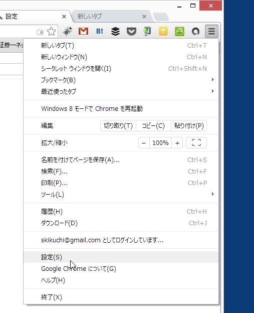Image resolution: width=254 pixels, height=313 pixels.
Task: Select 新しいタブ(T) menu item
Action: (121, 46)
